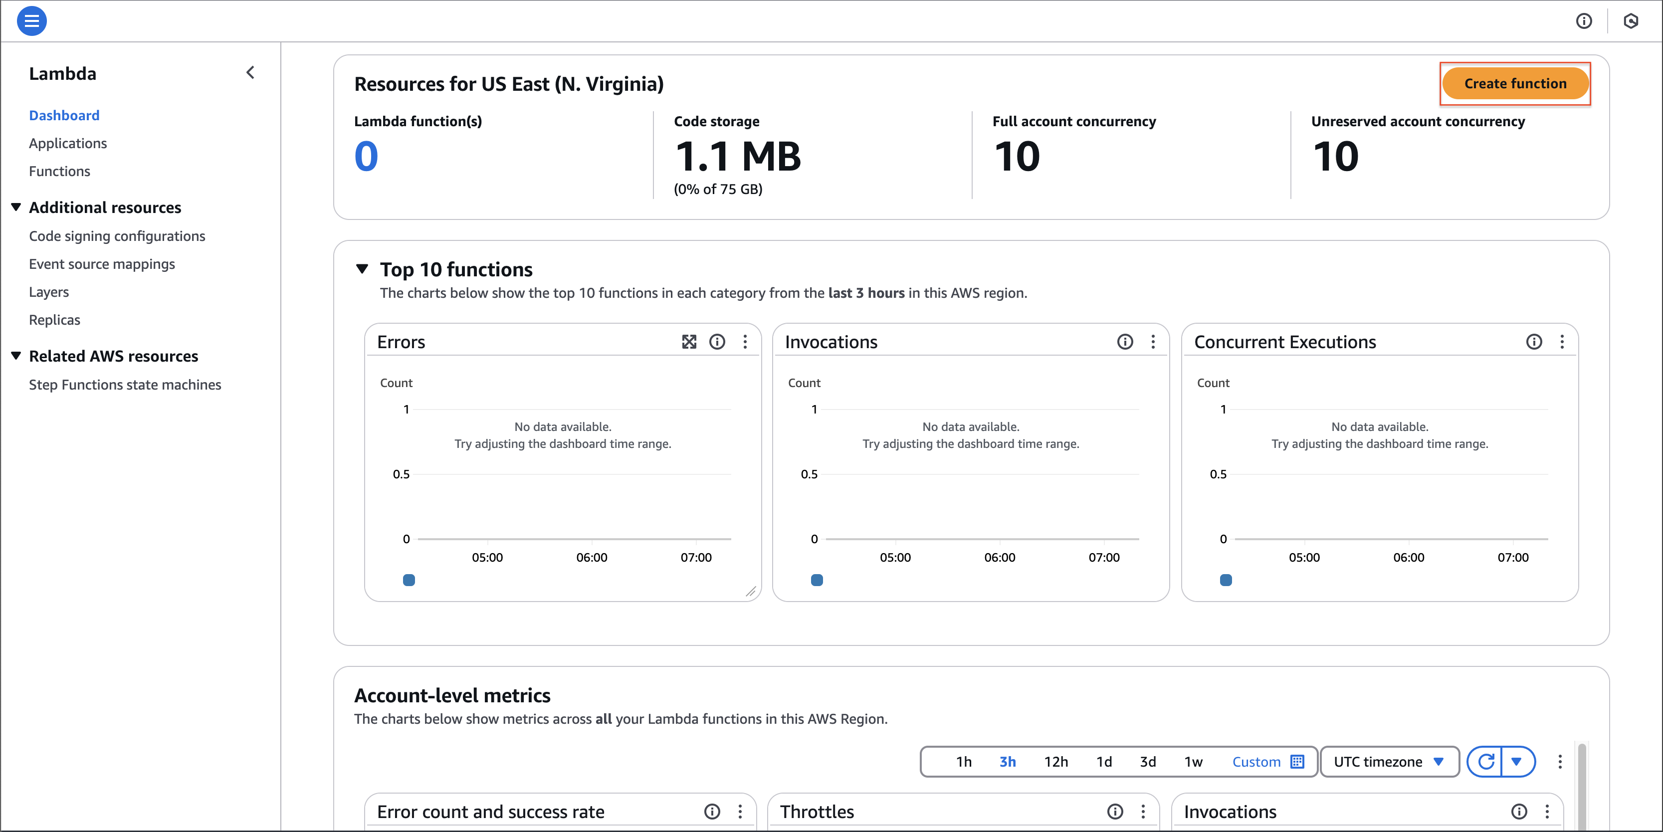Open the hamburger navigation menu

click(31, 21)
